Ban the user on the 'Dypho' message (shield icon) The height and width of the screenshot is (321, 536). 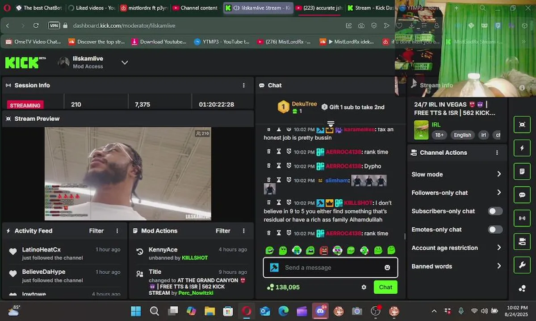289,166
